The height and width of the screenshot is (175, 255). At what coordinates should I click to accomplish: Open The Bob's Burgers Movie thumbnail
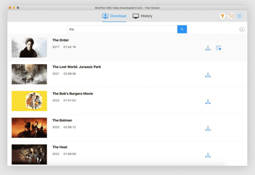[x=29, y=101]
